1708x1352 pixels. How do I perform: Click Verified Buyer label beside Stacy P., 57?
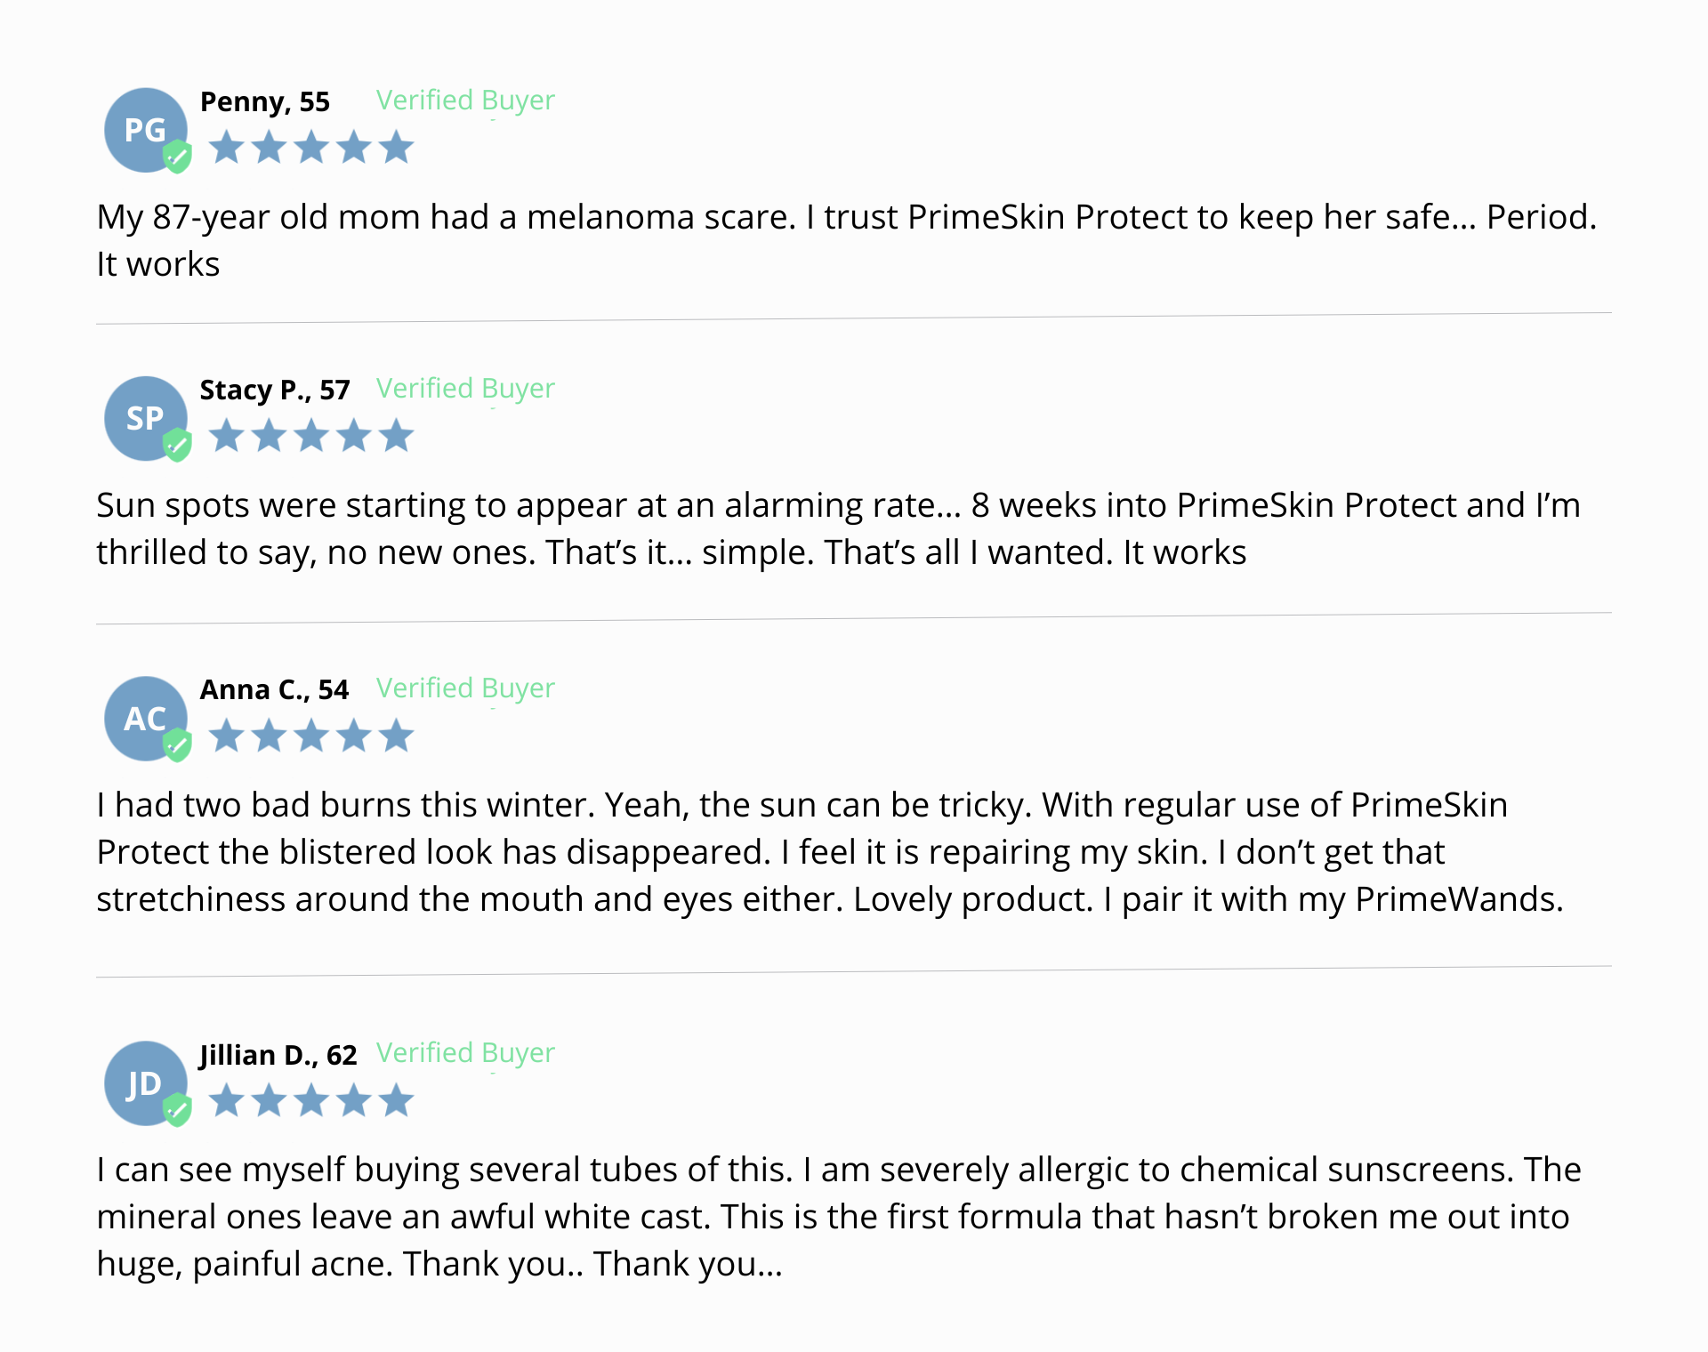tap(465, 389)
